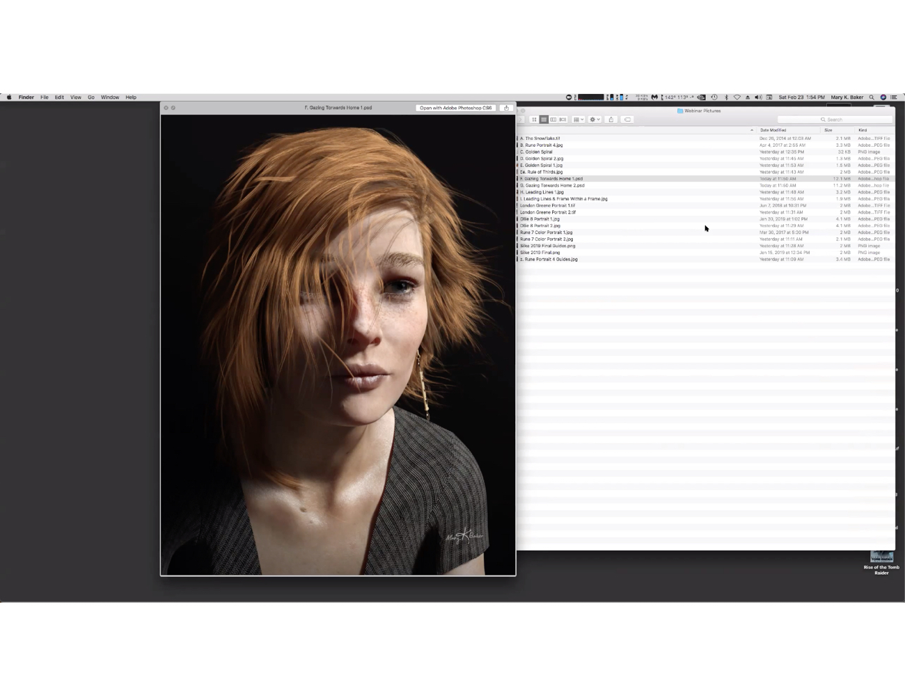Click the volume icon in menu bar
Screen dimensions: 905x696
click(x=758, y=97)
